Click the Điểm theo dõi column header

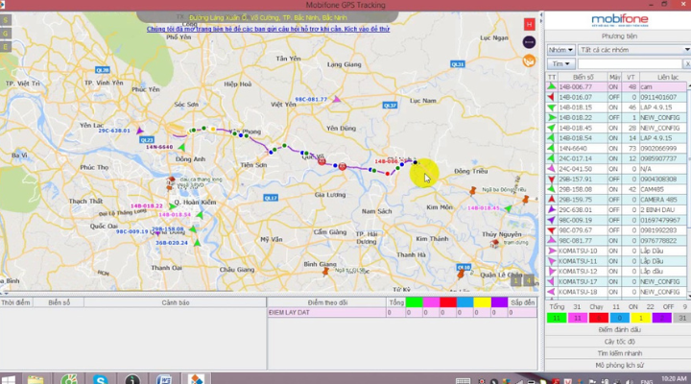pos(327,302)
